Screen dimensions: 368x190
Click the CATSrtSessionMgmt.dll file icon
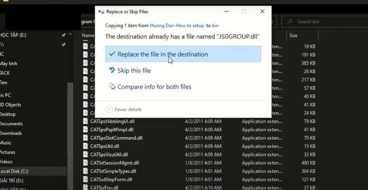pos(86,163)
